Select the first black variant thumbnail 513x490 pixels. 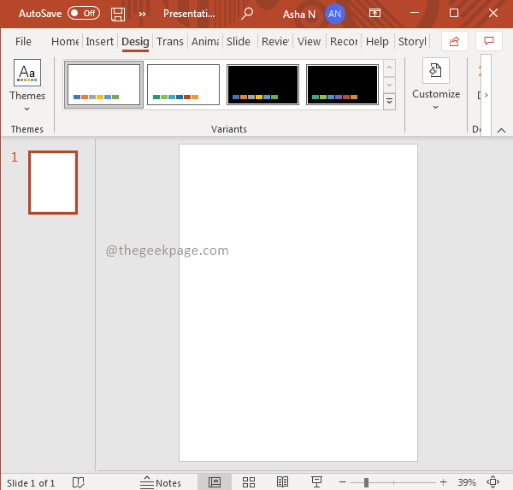[x=262, y=85]
